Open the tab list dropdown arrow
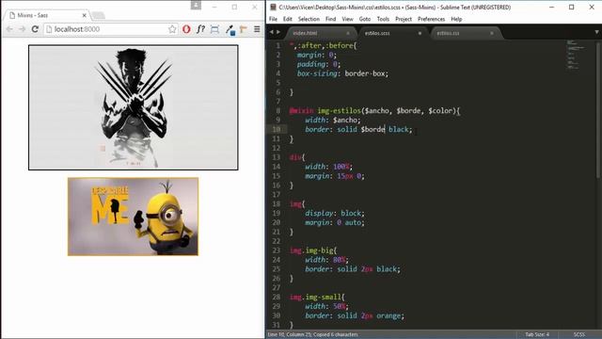 (596, 32)
